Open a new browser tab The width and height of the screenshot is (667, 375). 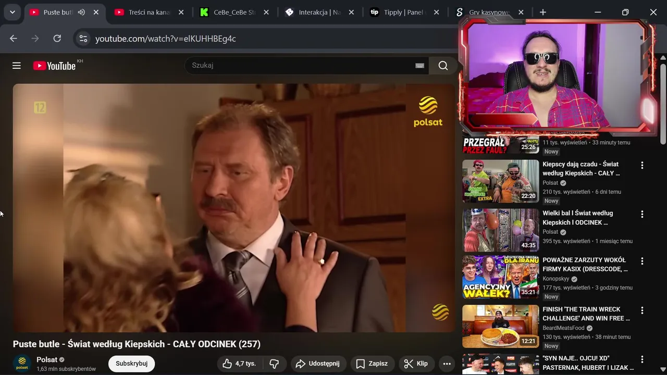pos(543,12)
